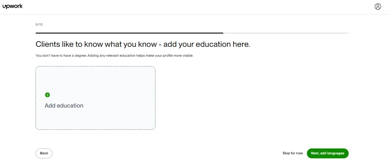
Task: Return to the previous onboarding step
Action: point(44,153)
